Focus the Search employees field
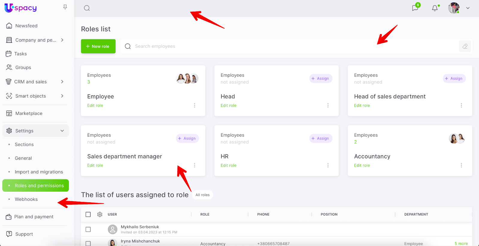Screen dimensions: 479x246 [x=287, y=46]
